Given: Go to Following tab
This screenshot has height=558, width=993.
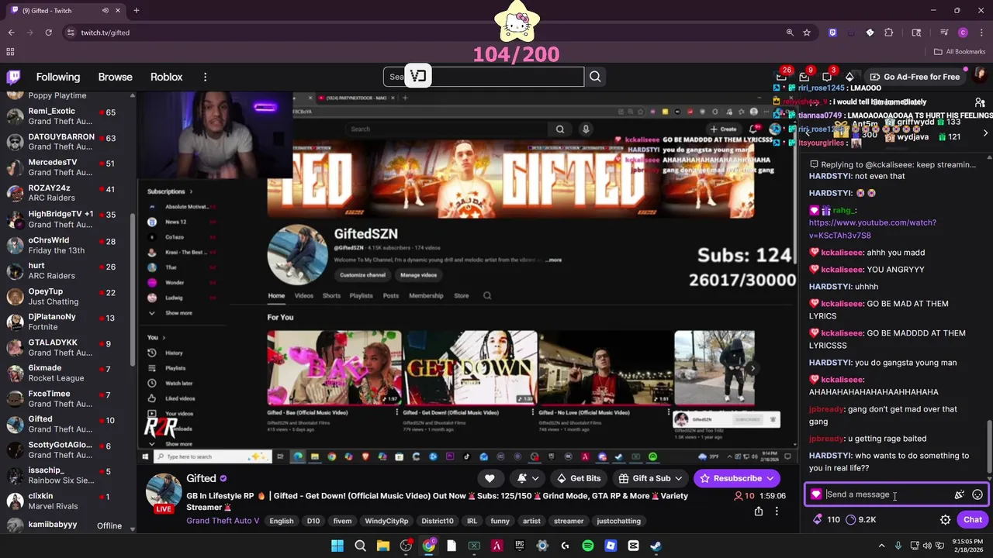Looking at the screenshot, I should click(x=58, y=77).
